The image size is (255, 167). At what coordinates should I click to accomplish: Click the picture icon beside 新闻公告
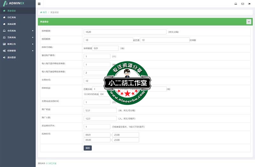click(x=4, y=44)
